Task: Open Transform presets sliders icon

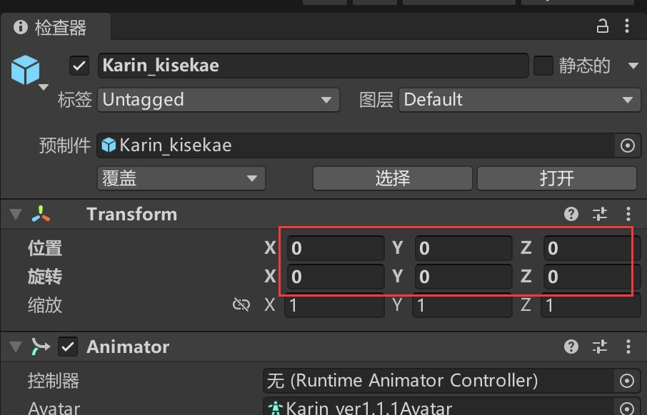Action: tap(600, 214)
